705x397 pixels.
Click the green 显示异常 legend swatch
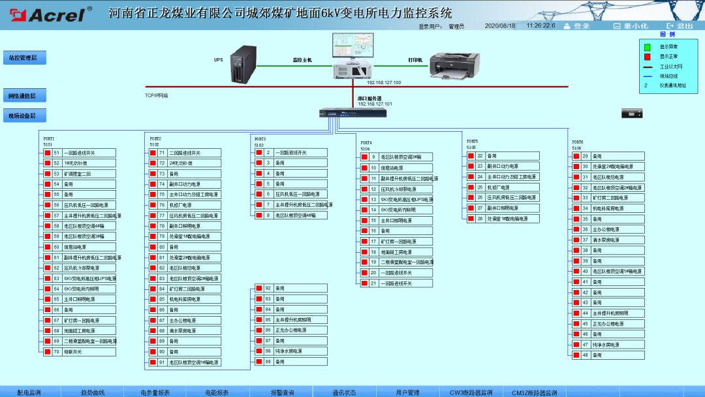click(x=647, y=47)
